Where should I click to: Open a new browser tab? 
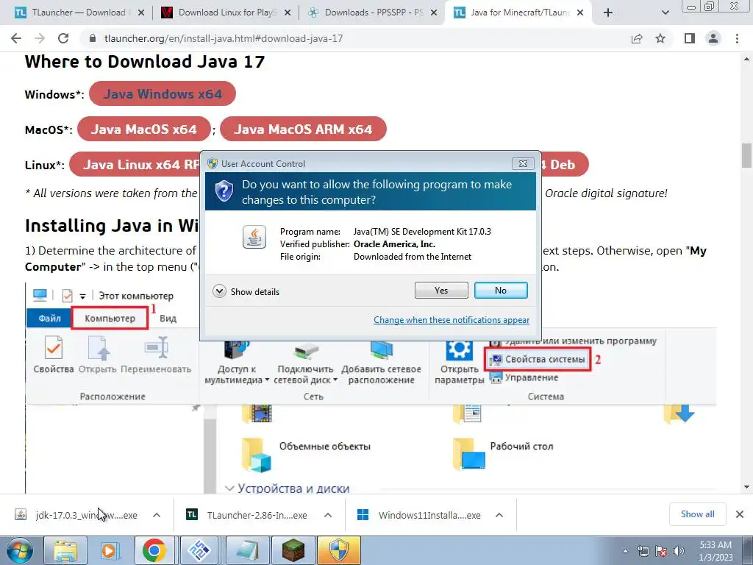pyautogui.click(x=608, y=13)
